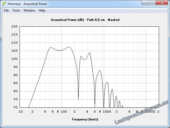Click the 70 dB label on vertical axis
This screenshot has height=128, width=170.
(x=15, y=107)
